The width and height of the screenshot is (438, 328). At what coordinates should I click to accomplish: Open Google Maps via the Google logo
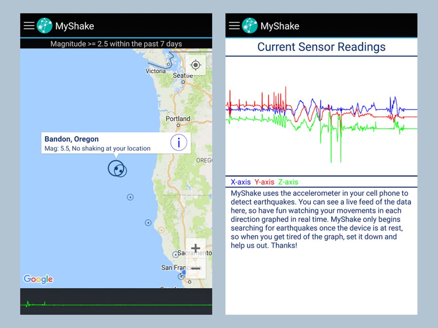tap(37, 279)
